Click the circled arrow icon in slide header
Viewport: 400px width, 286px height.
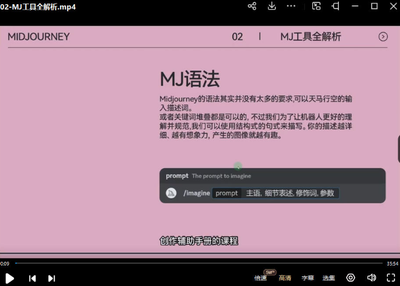tap(383, 37)
